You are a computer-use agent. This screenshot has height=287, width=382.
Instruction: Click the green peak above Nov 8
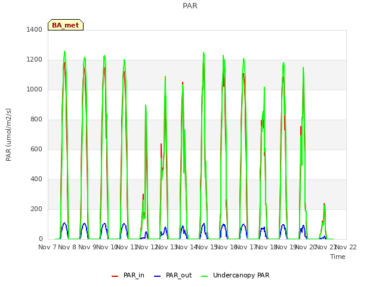(x=64, y=53)
